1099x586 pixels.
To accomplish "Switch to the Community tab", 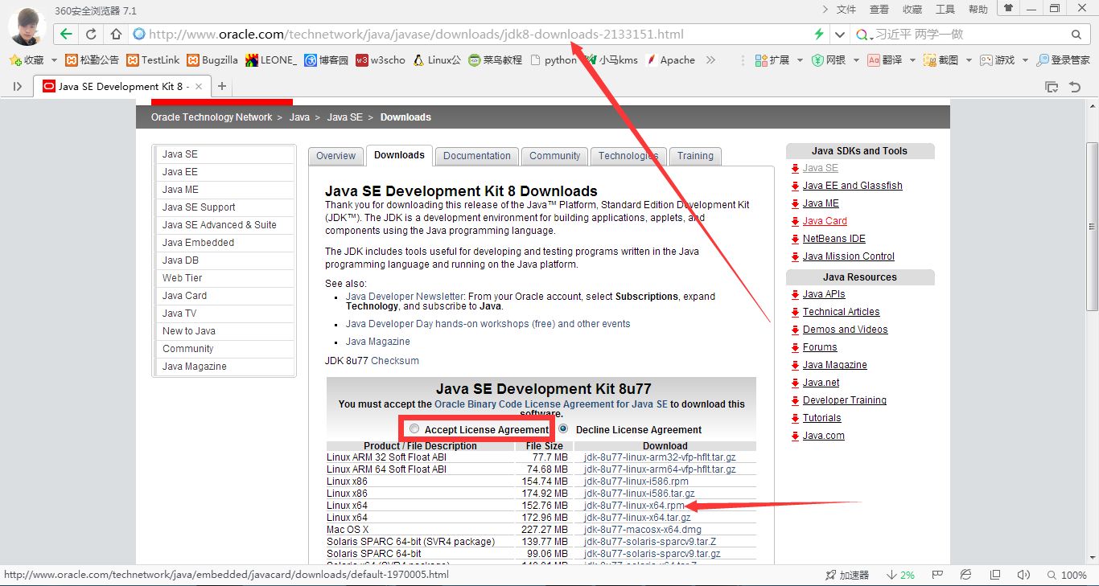I will pyautogui.click(x=554, y=156).
